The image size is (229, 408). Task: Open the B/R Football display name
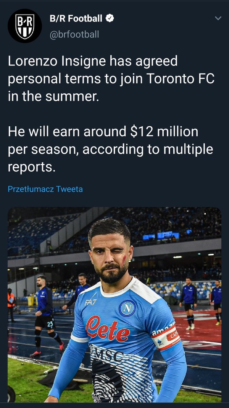click(x=76, y=18)
